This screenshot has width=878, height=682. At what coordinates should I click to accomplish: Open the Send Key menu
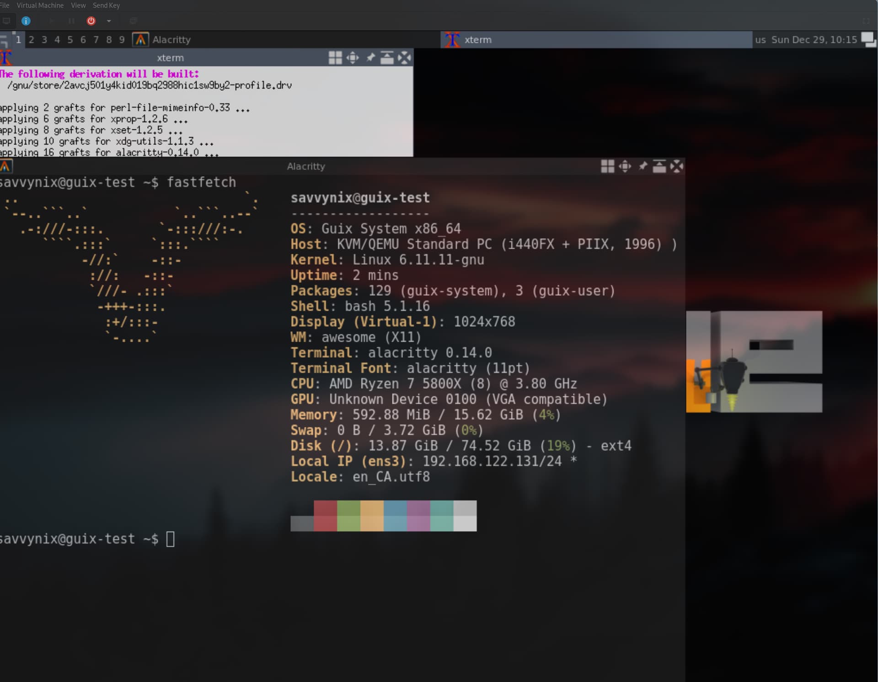[106, 5]
